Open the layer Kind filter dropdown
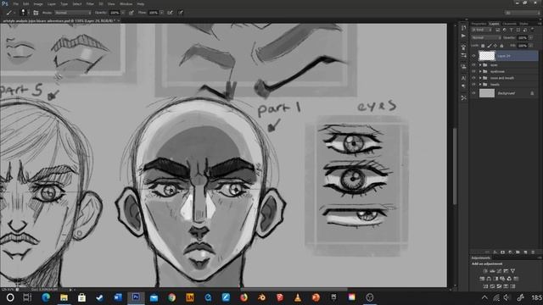Viewport: 543px width, 305px height. pyautogui.click(x=482, y=30)
